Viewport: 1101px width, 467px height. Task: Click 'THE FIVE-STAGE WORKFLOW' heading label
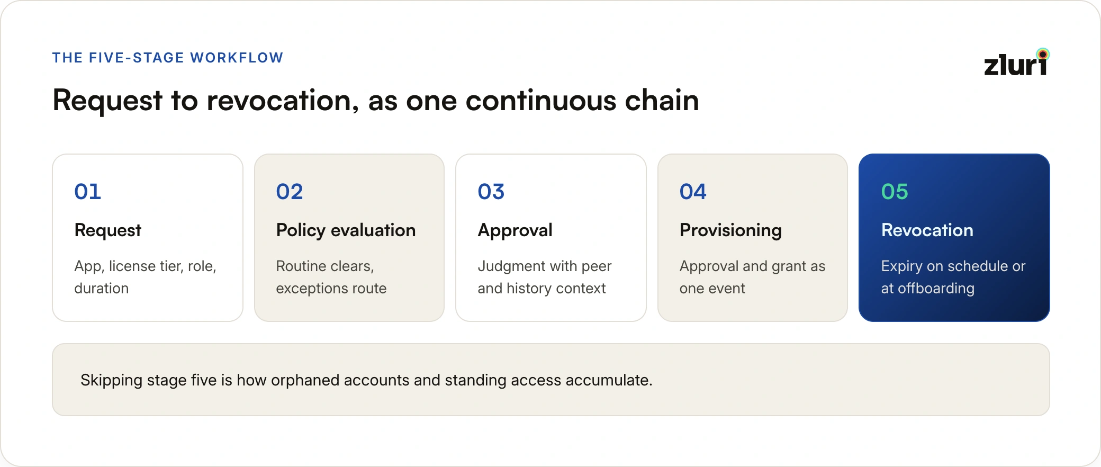pos(168,58)
